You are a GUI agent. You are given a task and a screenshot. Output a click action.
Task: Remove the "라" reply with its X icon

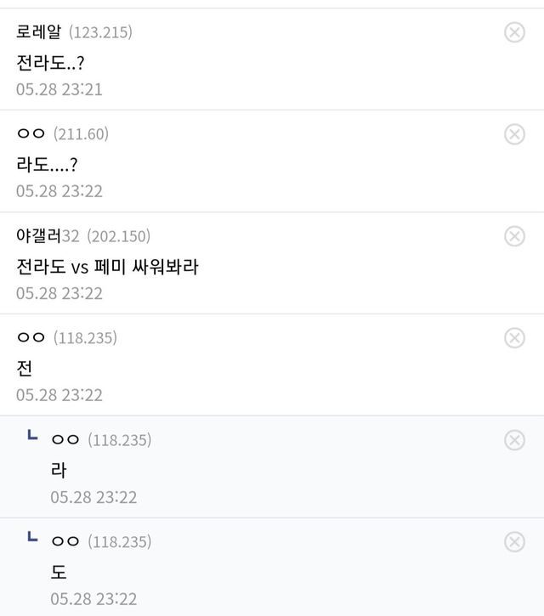(514, 440)
